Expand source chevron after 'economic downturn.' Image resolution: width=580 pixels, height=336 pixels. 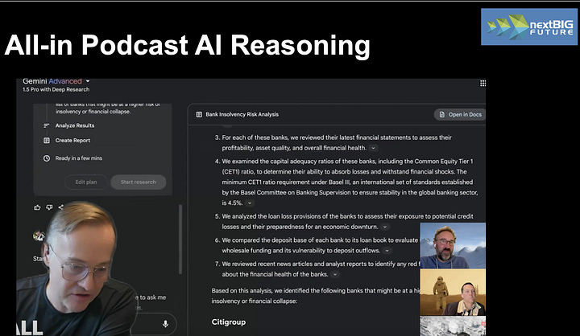pos(385,227)
